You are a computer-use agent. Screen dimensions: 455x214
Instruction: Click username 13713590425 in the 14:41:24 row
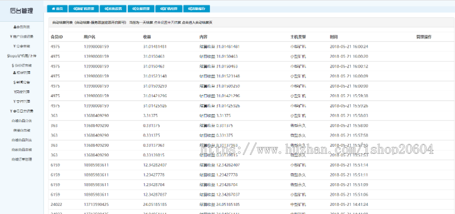97,204
